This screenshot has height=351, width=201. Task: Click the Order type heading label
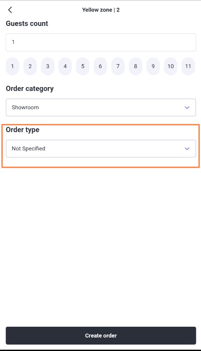23,130
